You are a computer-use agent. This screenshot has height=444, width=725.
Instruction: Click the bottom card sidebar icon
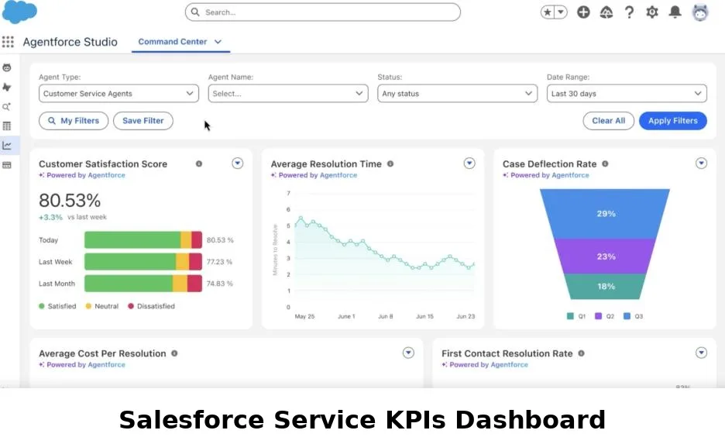pos(7,165)
